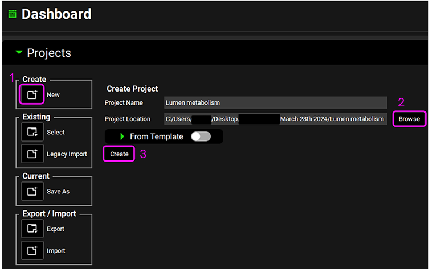Click the Projects section title text

coord(49,53)
